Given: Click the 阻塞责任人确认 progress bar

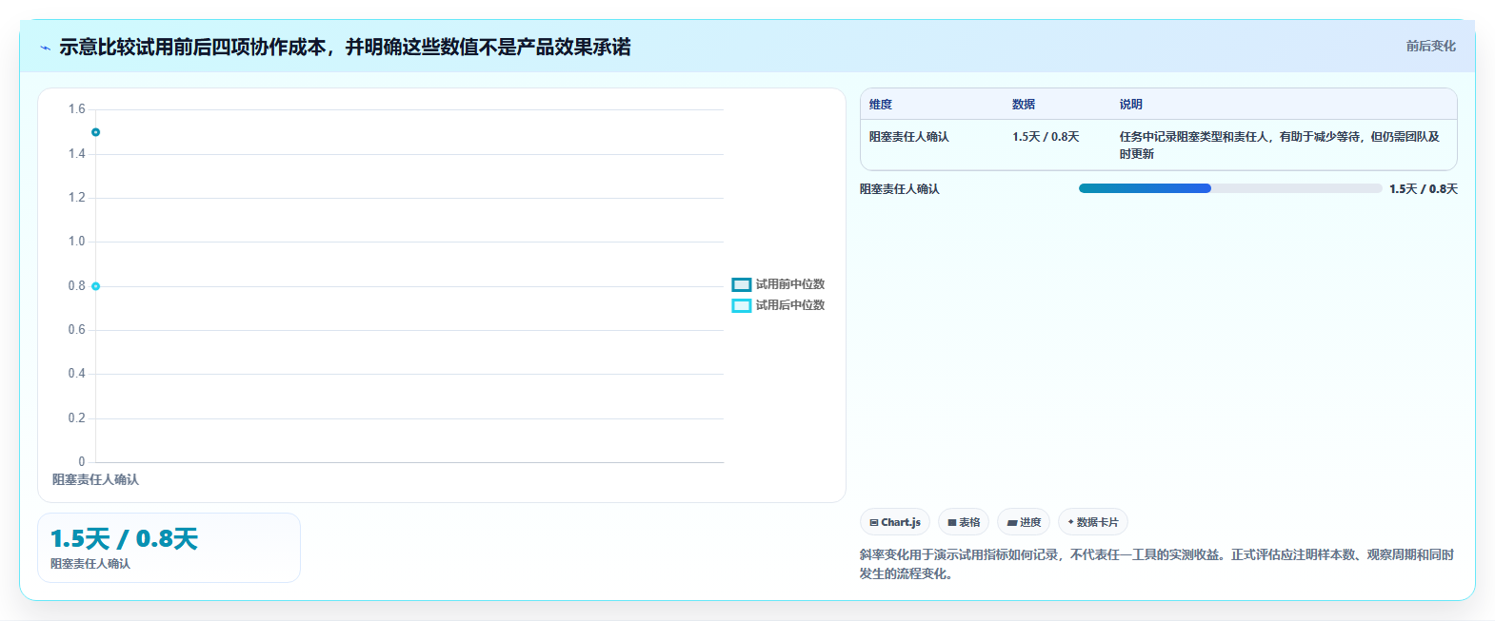Looking at the screenshot, I should point(1229,188).
